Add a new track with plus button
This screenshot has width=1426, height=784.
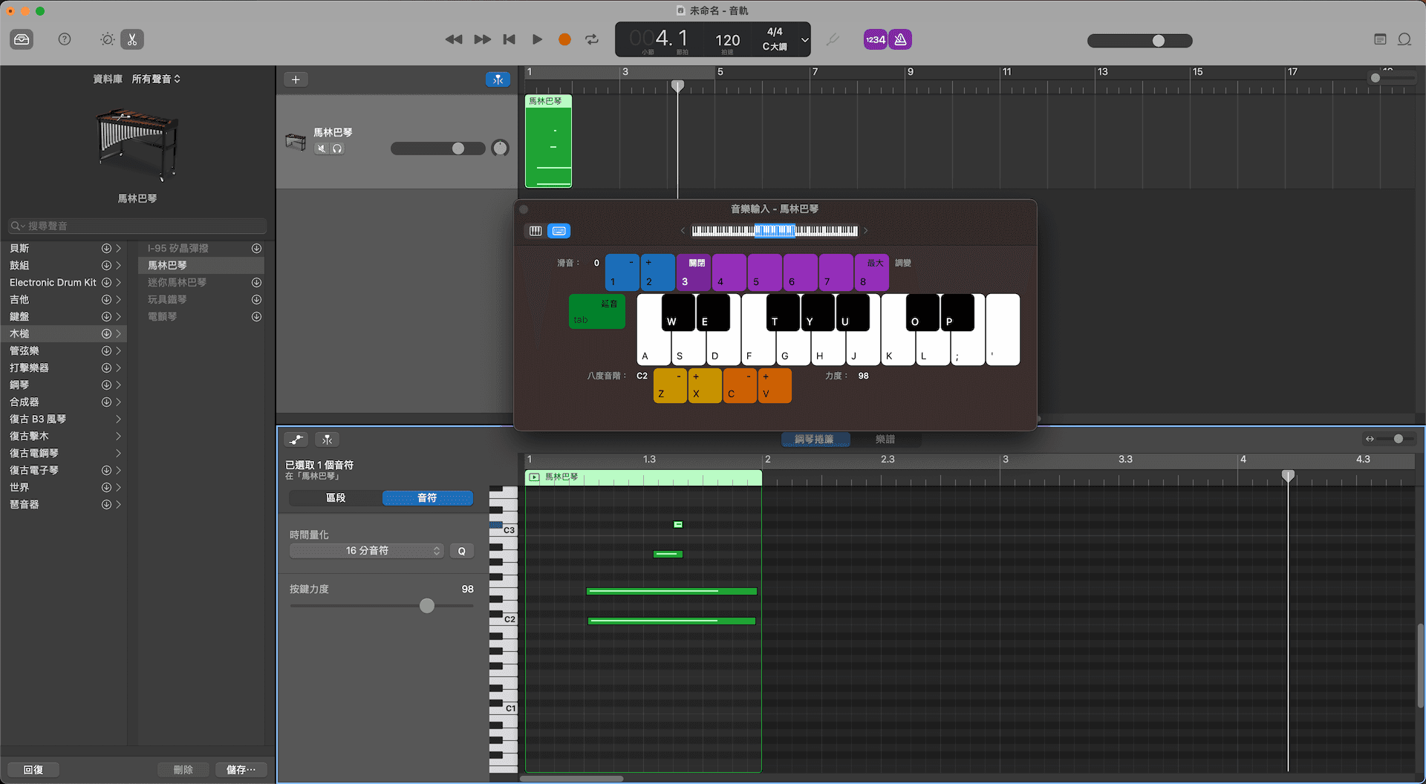tap(296, 79)
